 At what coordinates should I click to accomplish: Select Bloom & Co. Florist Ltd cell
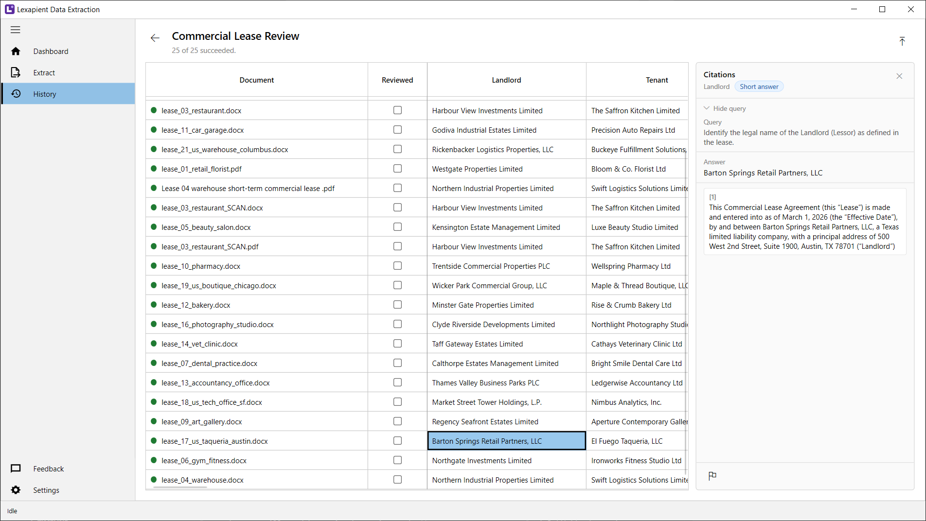tap(637, 169)
